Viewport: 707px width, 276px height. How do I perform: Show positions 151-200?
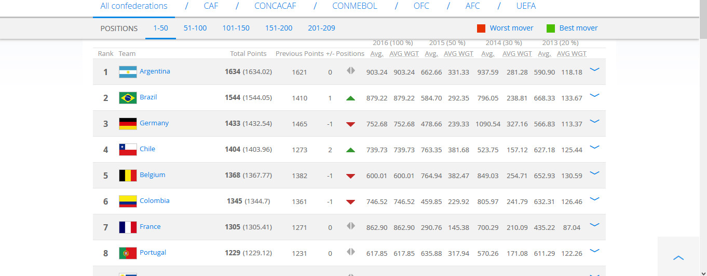pos(279,28)
